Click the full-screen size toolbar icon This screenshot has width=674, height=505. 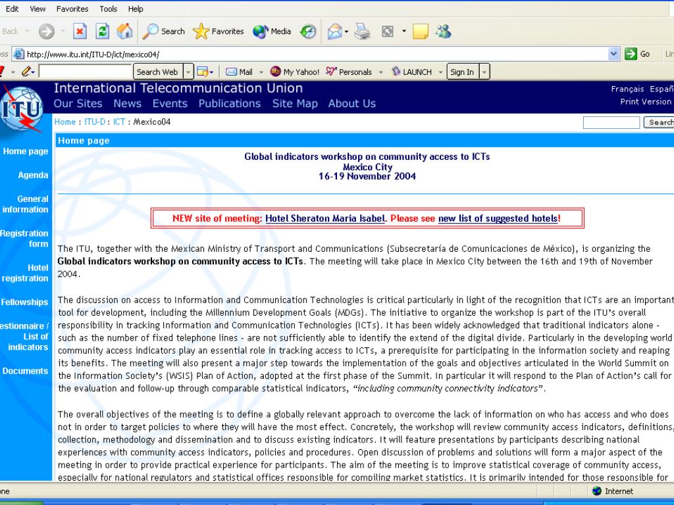pos(387,32)
